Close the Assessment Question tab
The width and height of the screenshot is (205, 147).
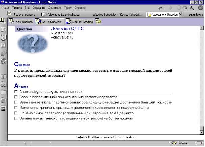180,14
